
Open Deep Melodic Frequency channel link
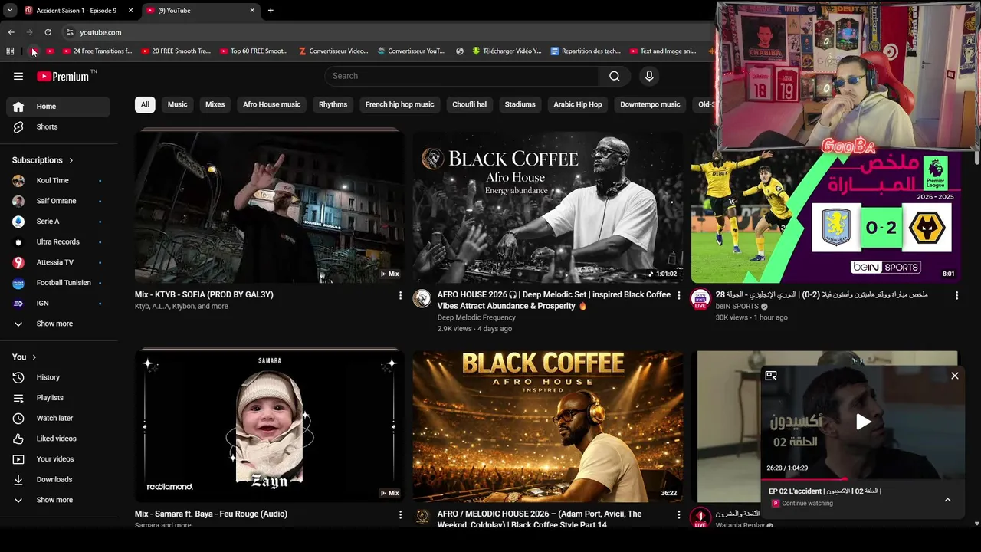477,317
